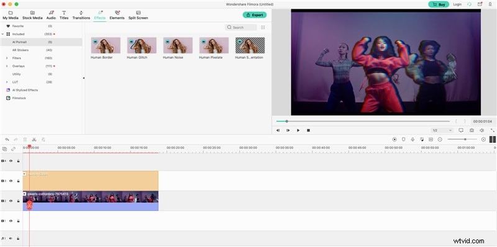
Task: Step forward one frame in preview
Action: coord(288,130)
